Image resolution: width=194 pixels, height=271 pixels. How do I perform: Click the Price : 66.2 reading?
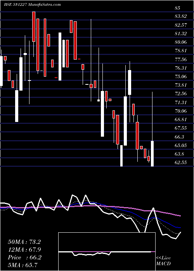coord(24,257)
